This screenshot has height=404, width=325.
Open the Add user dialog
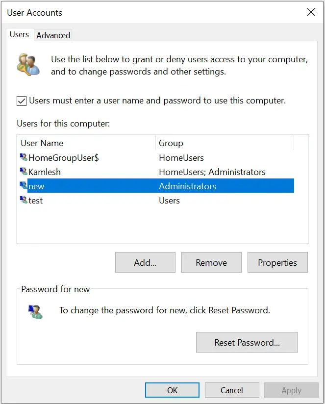point(145,262)
